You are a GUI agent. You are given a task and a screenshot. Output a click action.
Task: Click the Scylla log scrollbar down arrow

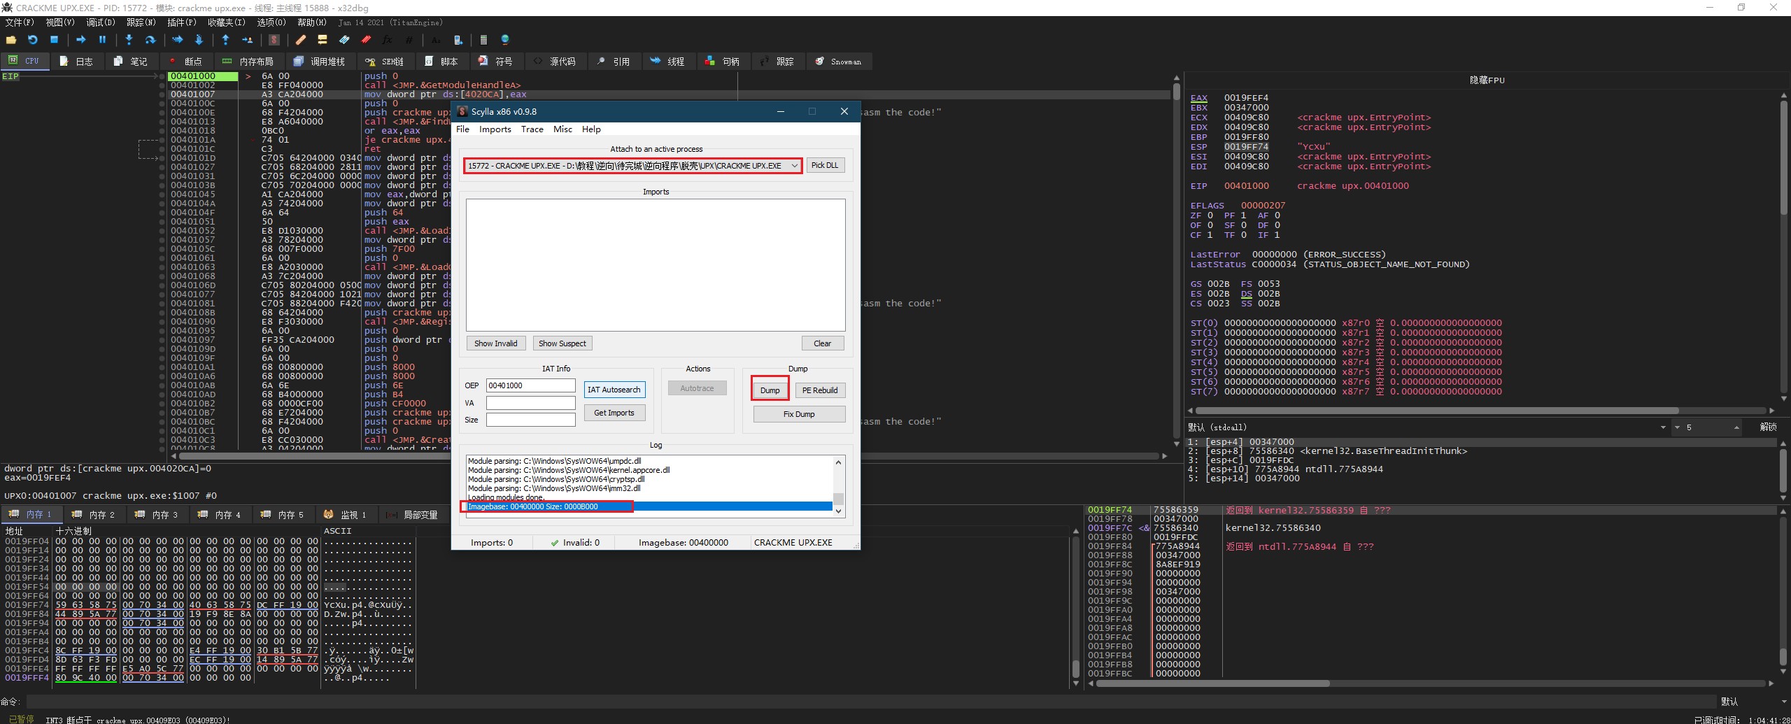[838, 511]
